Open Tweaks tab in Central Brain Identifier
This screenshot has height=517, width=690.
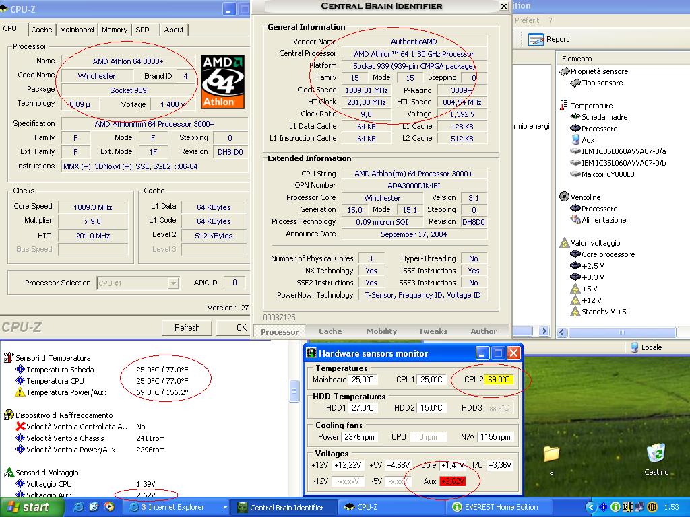[x=433, y=331]
